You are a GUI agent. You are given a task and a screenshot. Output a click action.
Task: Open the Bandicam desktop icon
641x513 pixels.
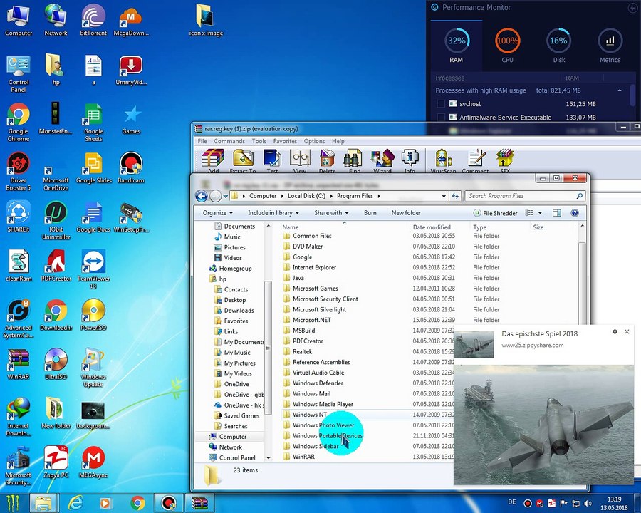coord(131,167)
